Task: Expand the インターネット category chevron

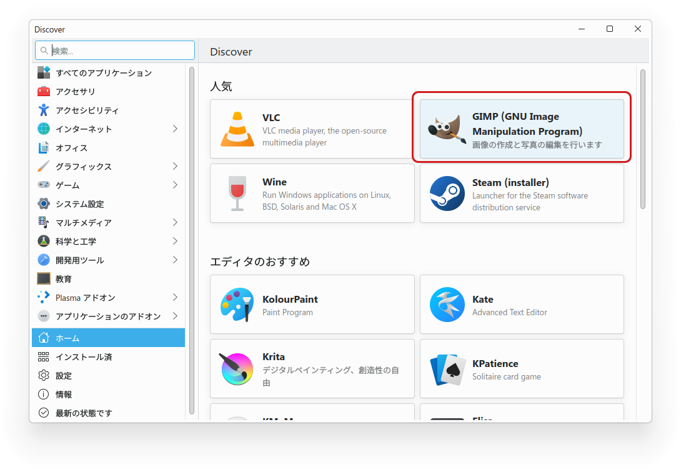Action: tap(175, 129)
